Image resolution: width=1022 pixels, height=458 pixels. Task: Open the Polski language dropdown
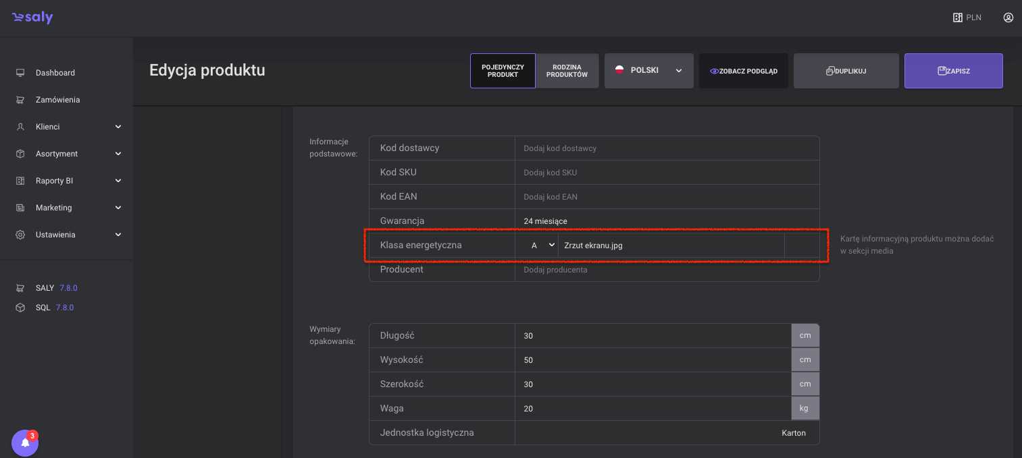648,71
